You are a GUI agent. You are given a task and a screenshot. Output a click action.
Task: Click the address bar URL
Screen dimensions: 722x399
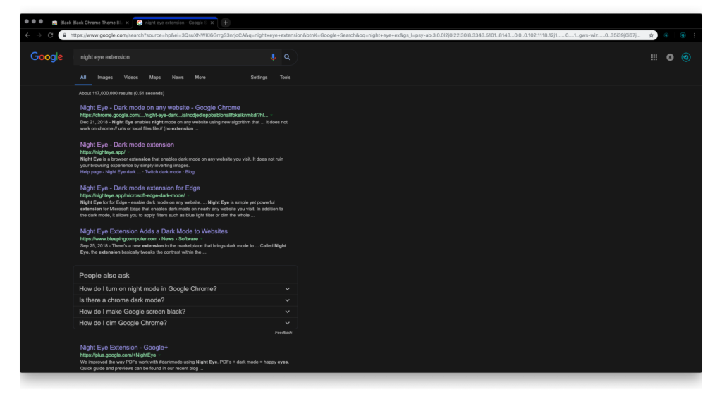(x=355, y=35)
